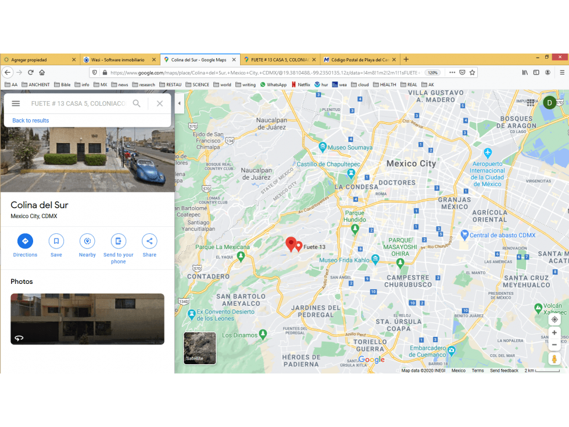Zoom in with the plus button
The width and height of the screenshot is (569, 427).
point(554,333)
